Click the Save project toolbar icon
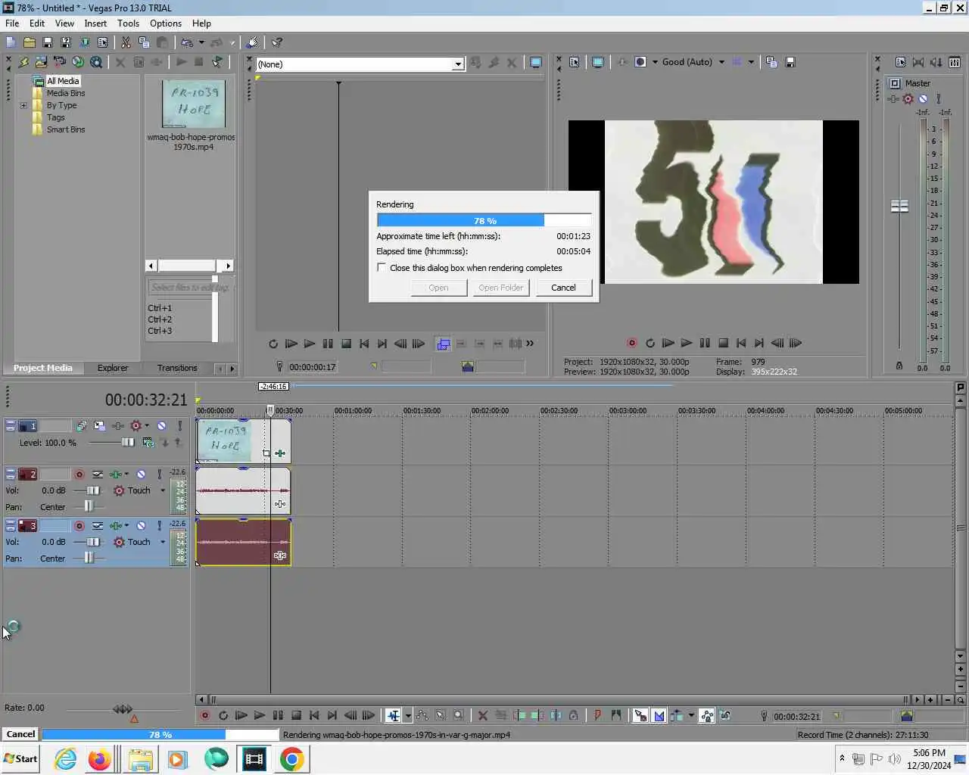Image resolution: width=969 pixels, height=775 pixels. pyautogui.click(x=47, y=42)
